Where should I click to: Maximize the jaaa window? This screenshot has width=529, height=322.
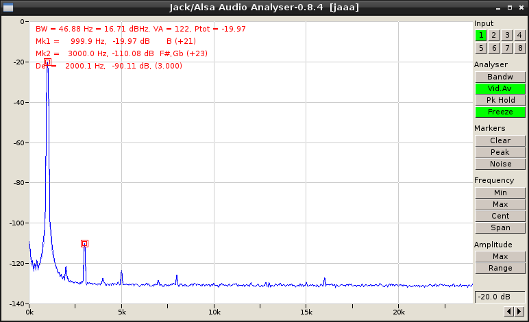coord(510,8)
